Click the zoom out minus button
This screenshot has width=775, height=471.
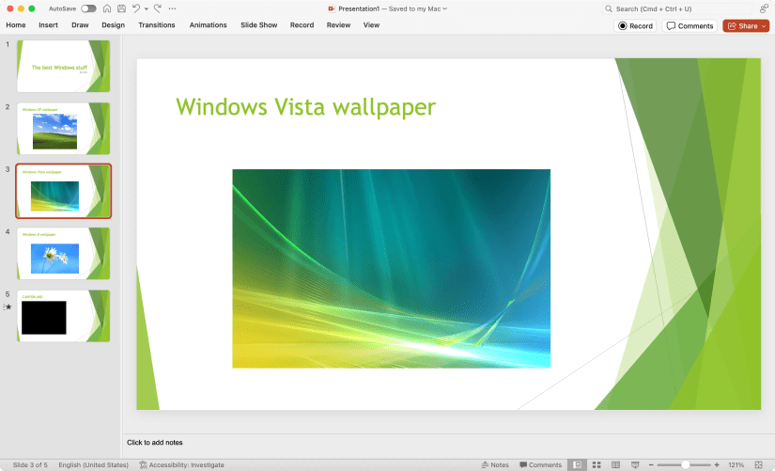point(651,465)
